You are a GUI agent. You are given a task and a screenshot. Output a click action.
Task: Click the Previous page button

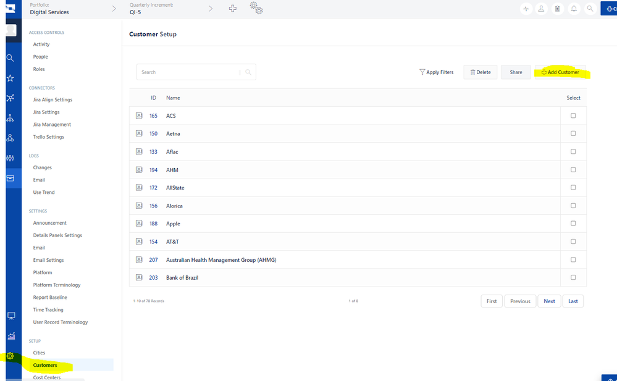pyautogui.click(x=520, y=301)
